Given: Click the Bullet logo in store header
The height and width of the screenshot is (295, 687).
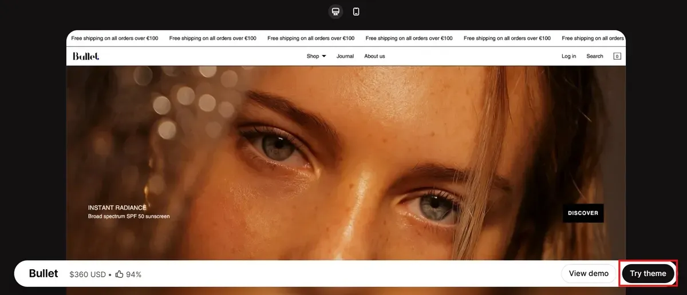Looking at the screenshot, I should pos(86,56).
